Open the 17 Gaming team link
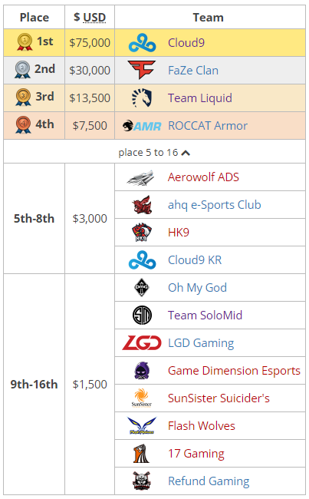 [196, 454]
